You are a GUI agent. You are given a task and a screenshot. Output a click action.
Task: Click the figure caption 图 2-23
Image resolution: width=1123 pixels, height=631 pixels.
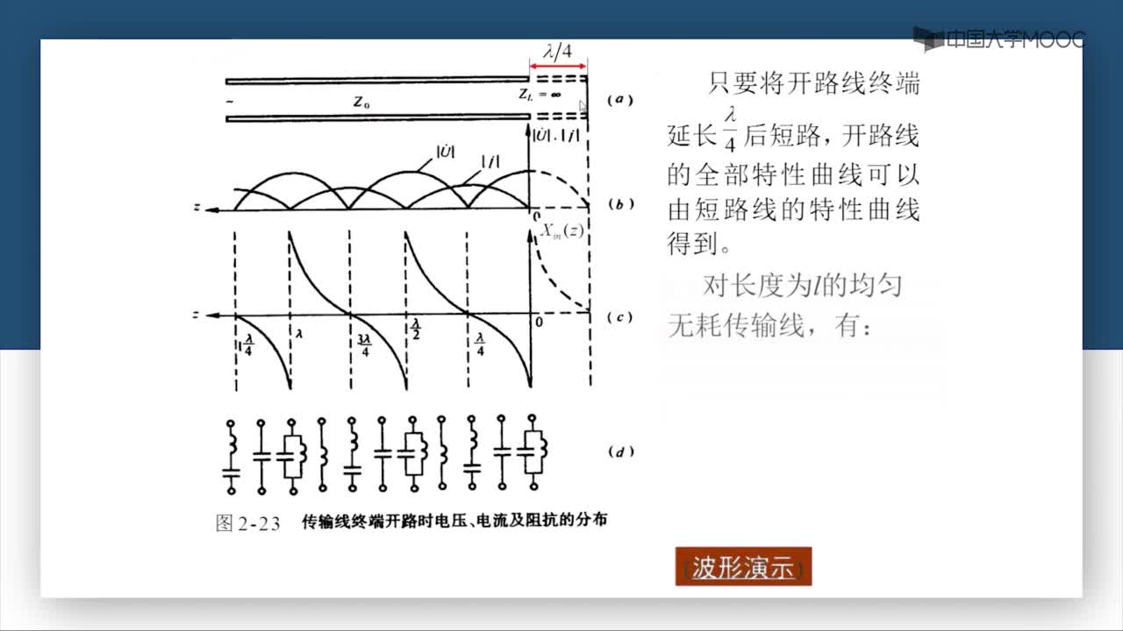247,523
